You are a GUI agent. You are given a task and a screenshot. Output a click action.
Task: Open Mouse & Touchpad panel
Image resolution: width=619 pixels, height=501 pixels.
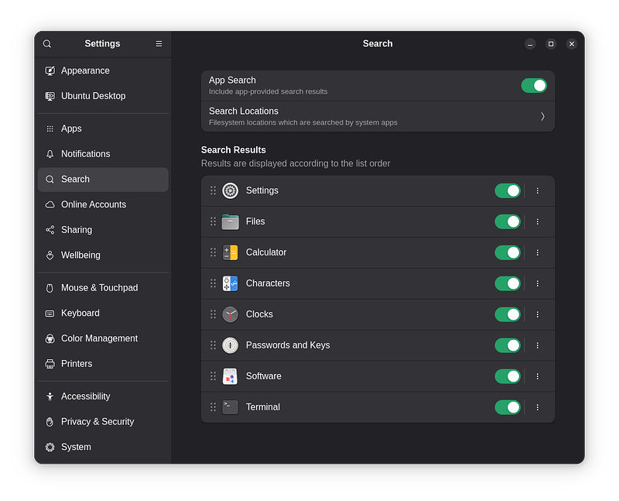(103, 288)
